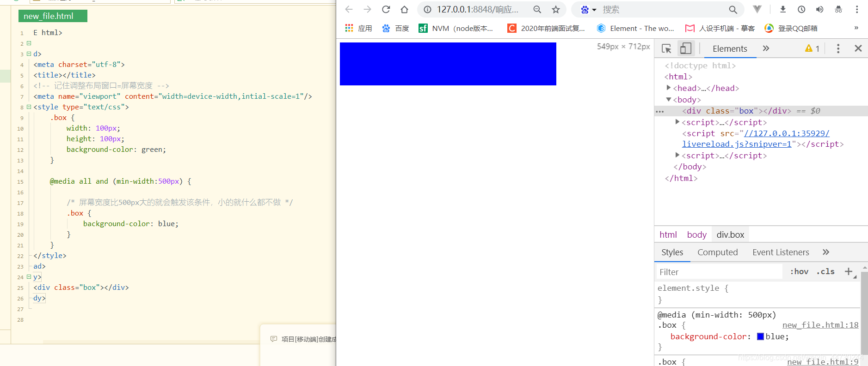The height and width of the screenshot is (366, 868).
Task: Add a new style rule
Action: [x=849, y=271]
